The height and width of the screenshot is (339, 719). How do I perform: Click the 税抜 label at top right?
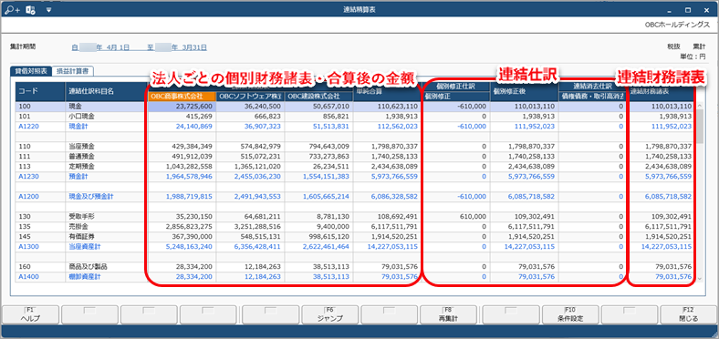(672, 46)
